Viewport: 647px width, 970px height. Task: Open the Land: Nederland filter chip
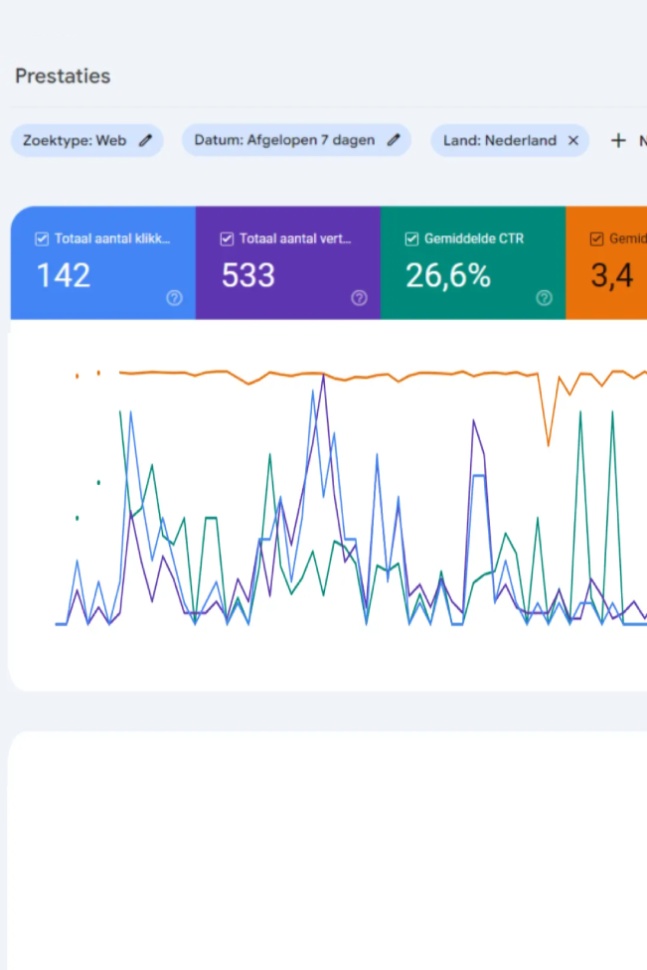click(x=510, y=140)
